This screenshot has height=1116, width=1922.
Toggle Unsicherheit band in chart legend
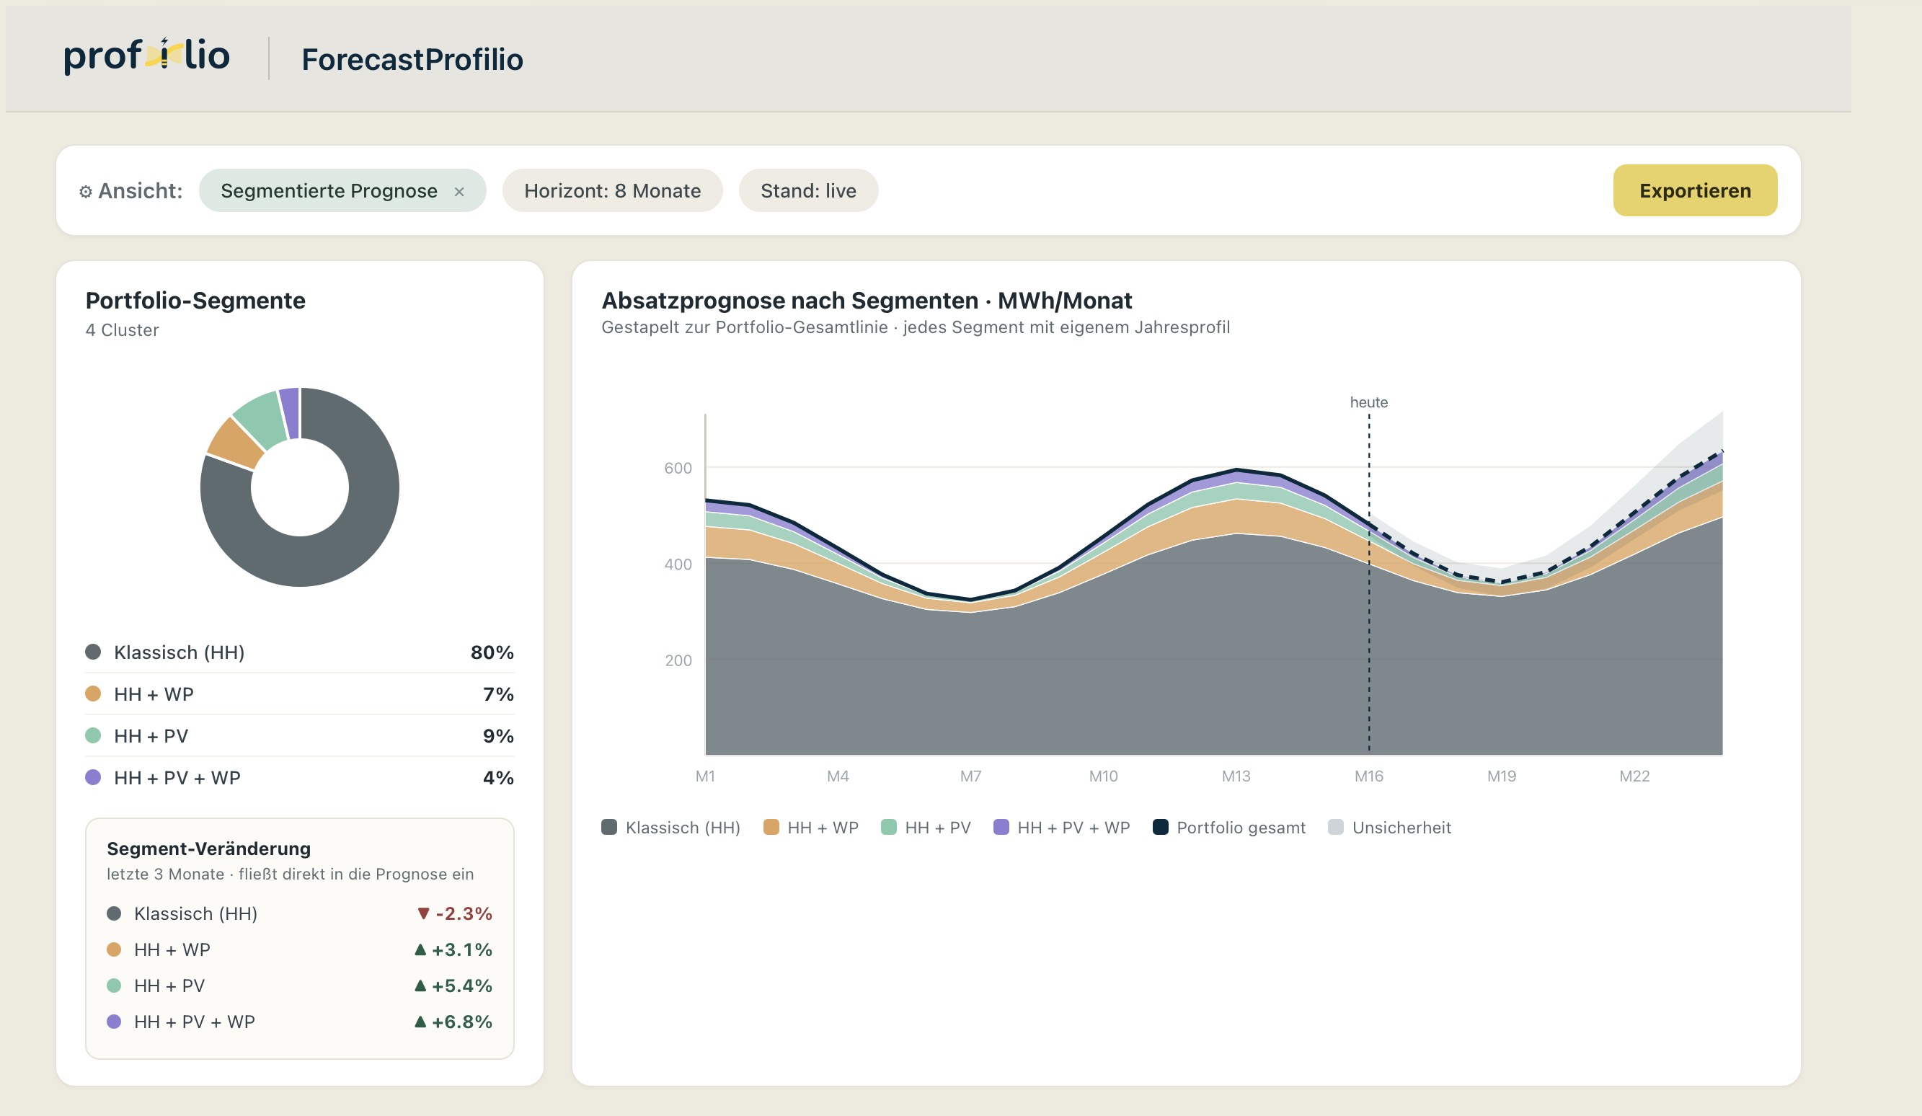[x=1390, y=828]
